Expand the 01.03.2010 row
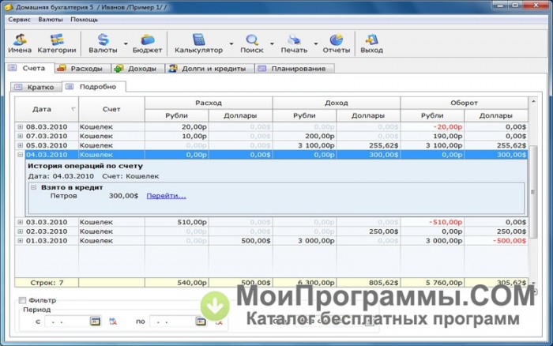Viewport: 553px width, 346px height. (21, 240)
